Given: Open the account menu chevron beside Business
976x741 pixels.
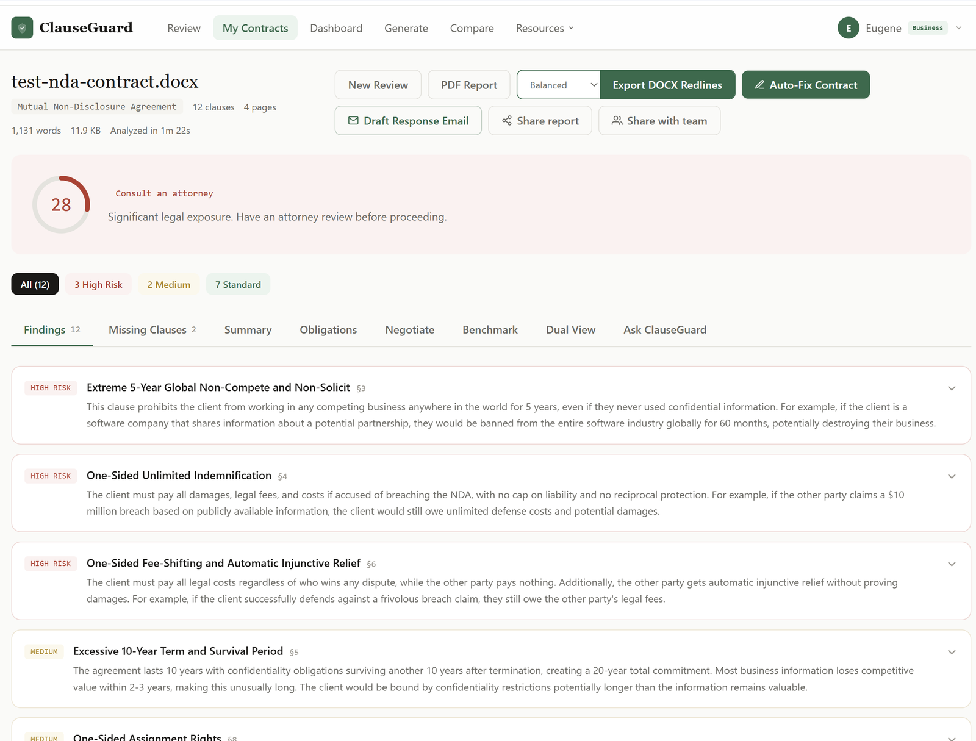Looking at the screenshot, I should (x=959, y=28).
